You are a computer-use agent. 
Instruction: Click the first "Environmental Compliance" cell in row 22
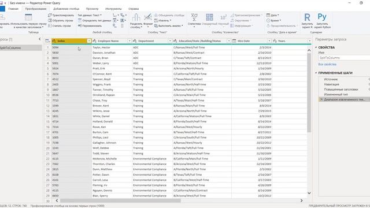153,159
